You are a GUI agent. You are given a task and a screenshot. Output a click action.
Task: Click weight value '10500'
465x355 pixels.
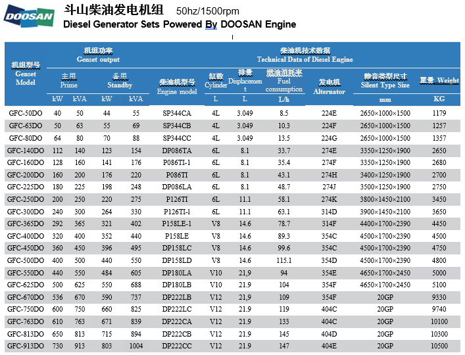click(439, 346)
